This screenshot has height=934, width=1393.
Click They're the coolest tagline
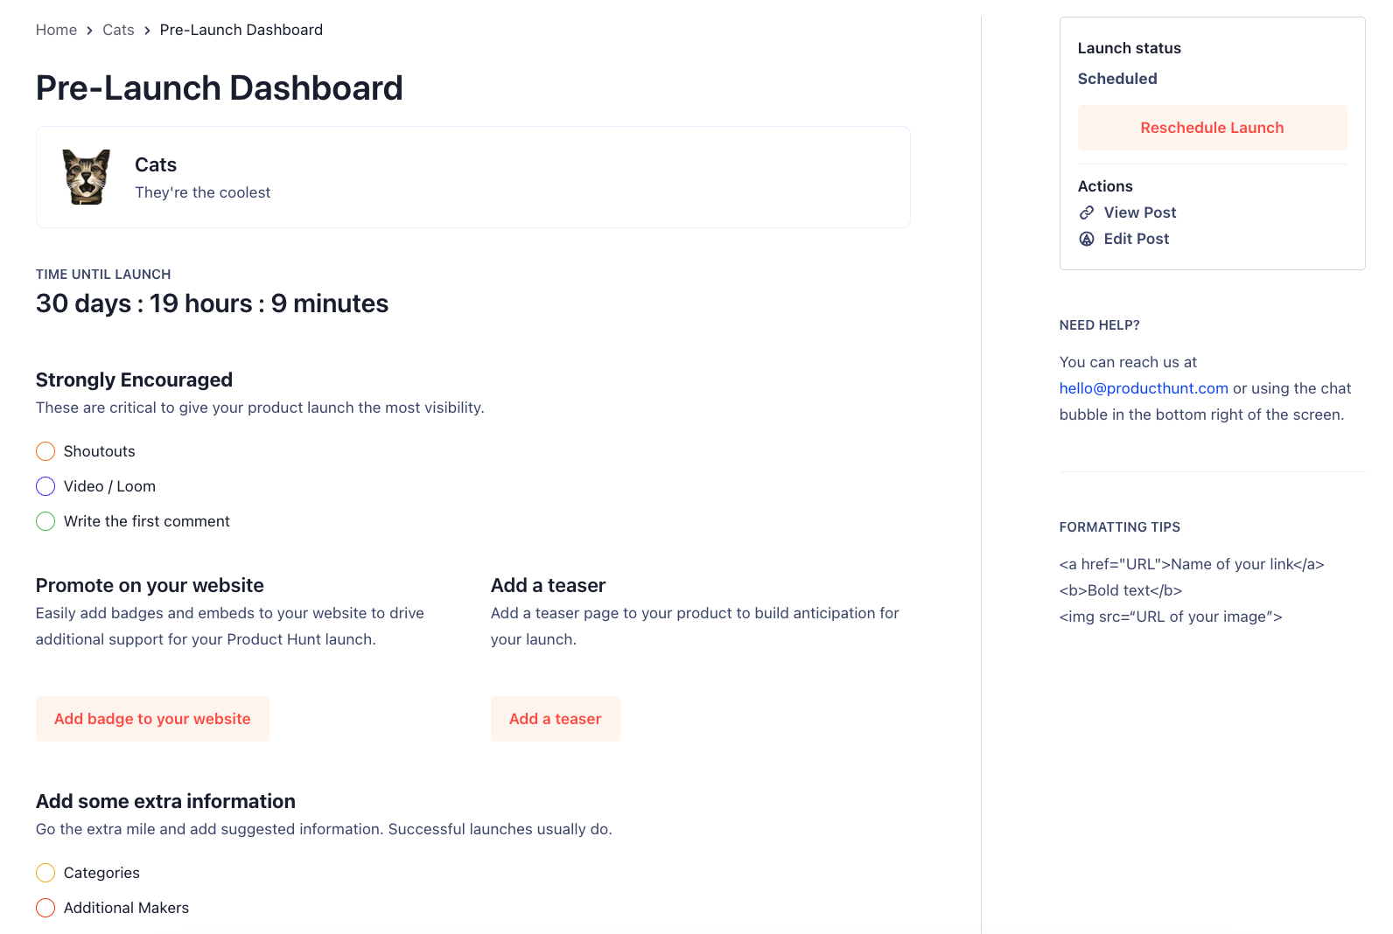(202, 192)
